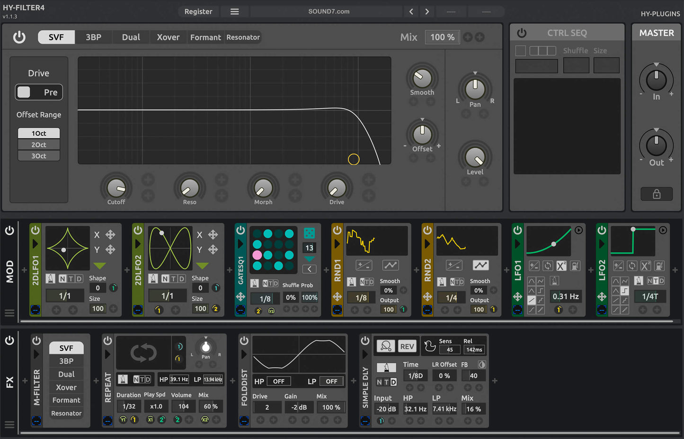684x439 pixels.
Task: Click LFO2 bipolar plus-minus icon
Action: click(x=618, y=266)
